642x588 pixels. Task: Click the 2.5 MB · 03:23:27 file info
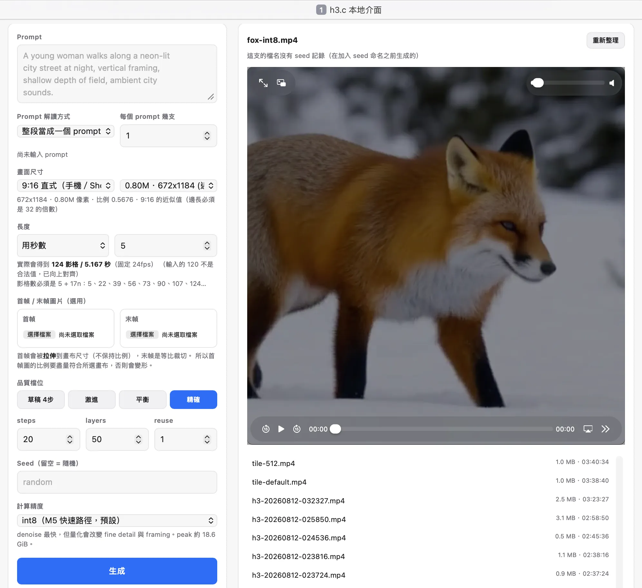[582, 499]
